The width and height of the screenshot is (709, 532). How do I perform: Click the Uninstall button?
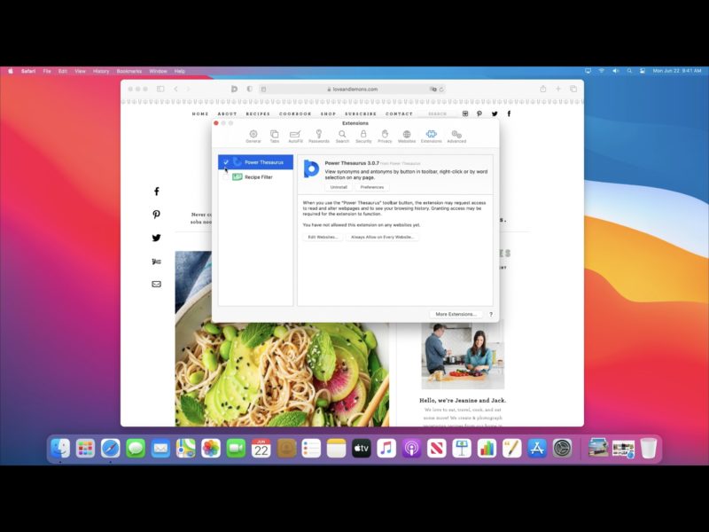point(339,187)
